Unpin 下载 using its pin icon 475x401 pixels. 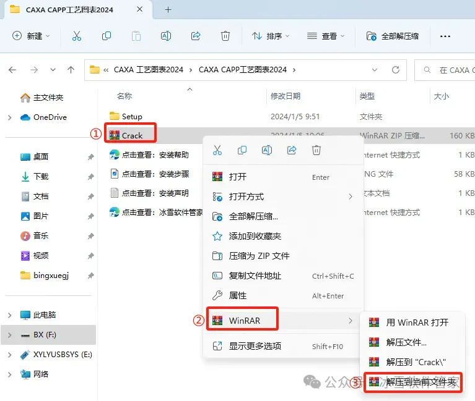pos(91,177)
